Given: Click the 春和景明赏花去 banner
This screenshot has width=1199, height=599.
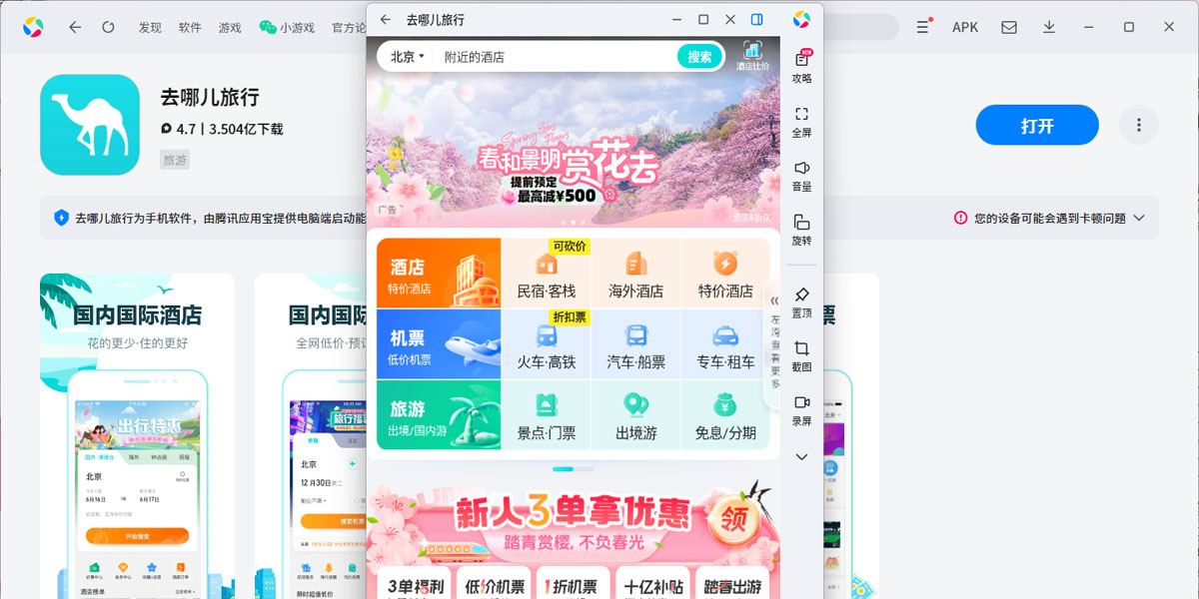Looking at the screenshot, I should point(574,150).
